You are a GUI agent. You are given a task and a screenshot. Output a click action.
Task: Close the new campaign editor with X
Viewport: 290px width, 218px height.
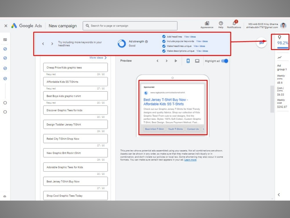6,26
